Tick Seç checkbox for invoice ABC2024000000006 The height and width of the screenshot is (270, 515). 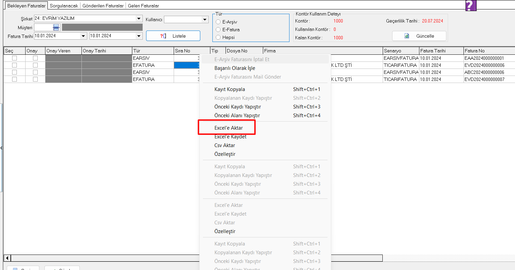[x=14, y=72]
